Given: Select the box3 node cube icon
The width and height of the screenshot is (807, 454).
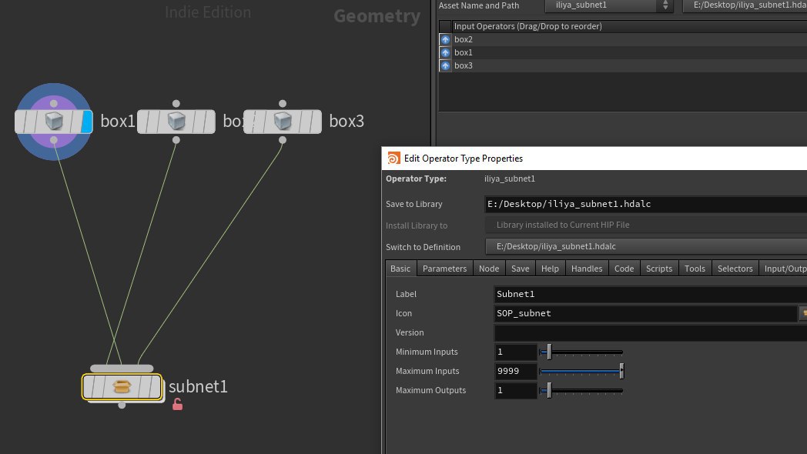Looking at the screenshot, I should tap(283, 122).
